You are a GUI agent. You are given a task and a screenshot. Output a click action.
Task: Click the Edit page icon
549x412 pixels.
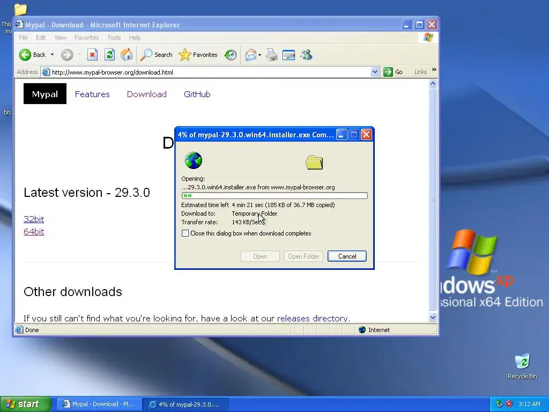click(289, 55)
